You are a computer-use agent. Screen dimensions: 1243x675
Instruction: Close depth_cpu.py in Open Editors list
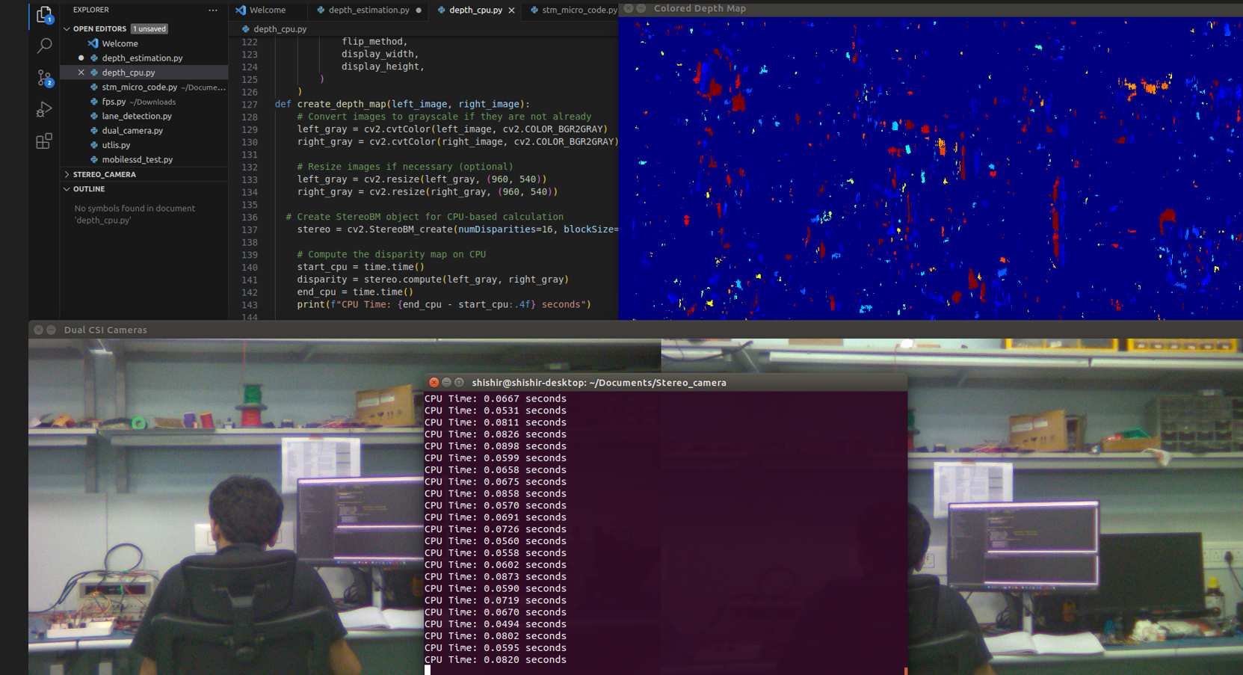click(81, 73)
